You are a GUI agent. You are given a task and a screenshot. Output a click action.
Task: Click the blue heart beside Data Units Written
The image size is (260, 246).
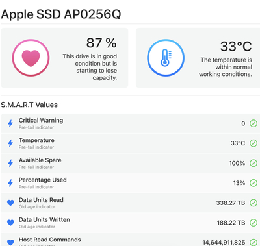10,223
